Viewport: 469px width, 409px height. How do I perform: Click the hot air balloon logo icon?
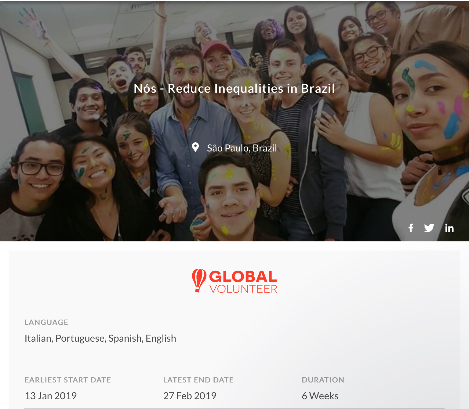199,280
